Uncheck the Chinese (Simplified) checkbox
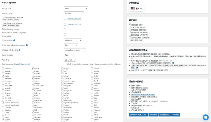This screenshot has width=211, height=122. (x=3, y=103)
